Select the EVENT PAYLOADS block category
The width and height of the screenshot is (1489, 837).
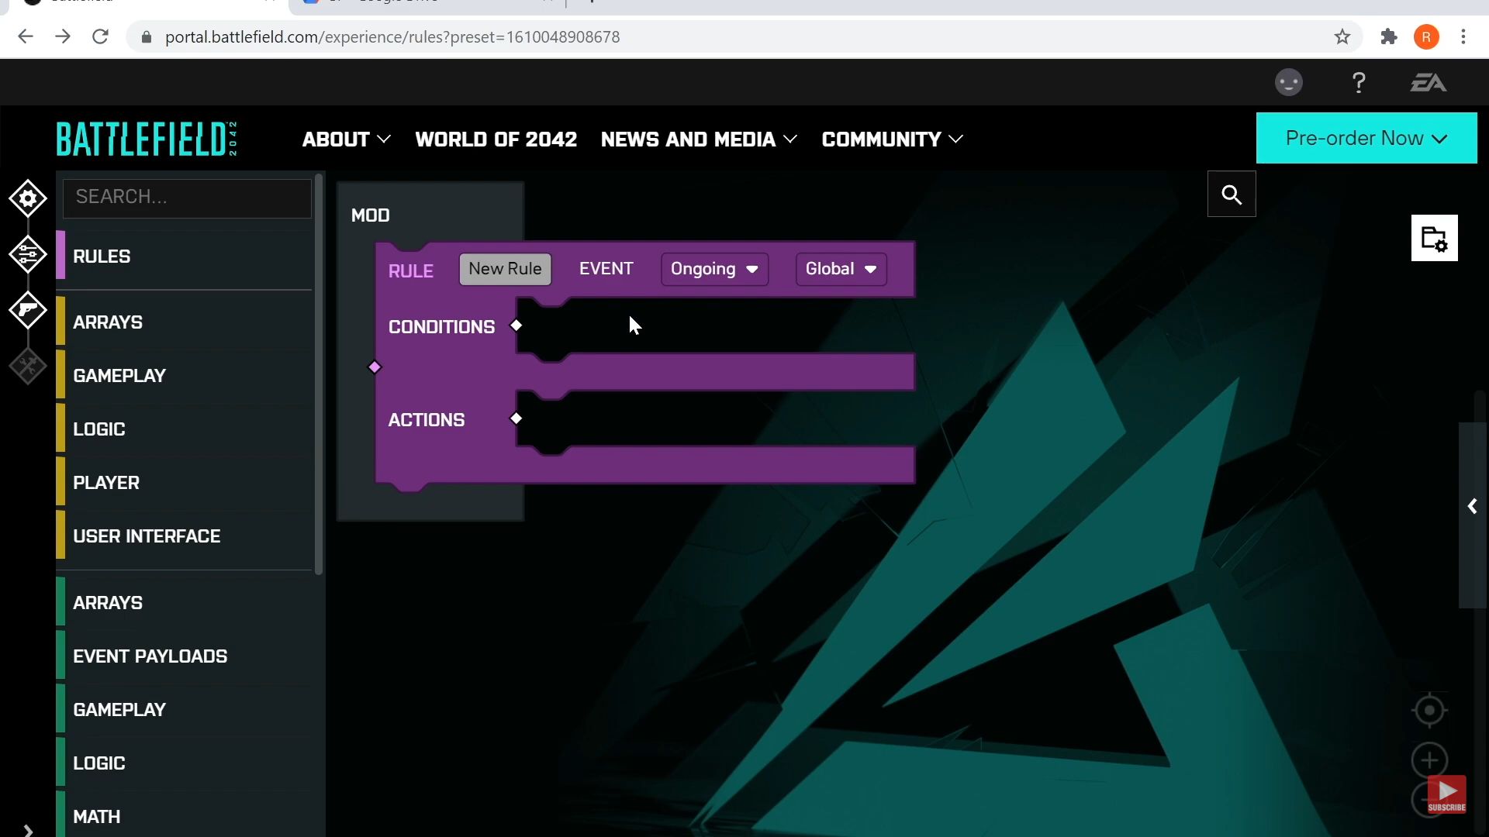pos(150,656)
